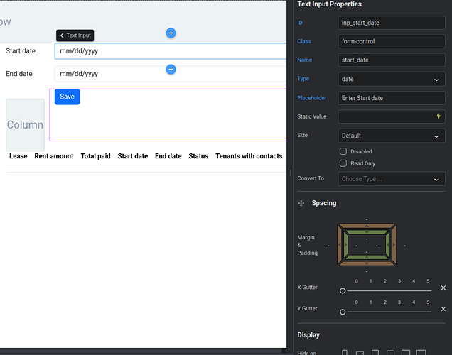
Task: Clear the X Gutter value with X icon
Action: click(443, 288)
